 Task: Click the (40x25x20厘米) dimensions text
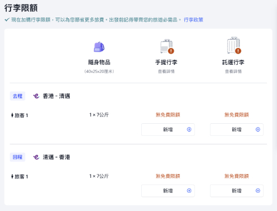[99, 71]
